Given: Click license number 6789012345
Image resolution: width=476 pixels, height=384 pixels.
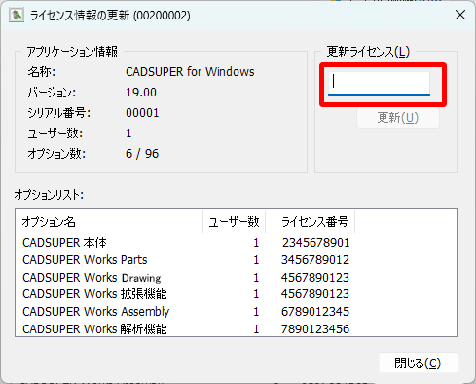Looking at the screenshot, I should [x=315, y=312].
